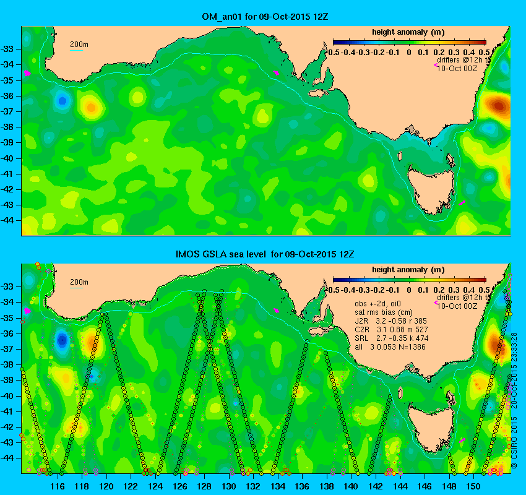Image resolution: width=526 pixels, height=495 pixels.
Task: Click the 'sat rms bias (cm)' heading
Action: point(384,312)
